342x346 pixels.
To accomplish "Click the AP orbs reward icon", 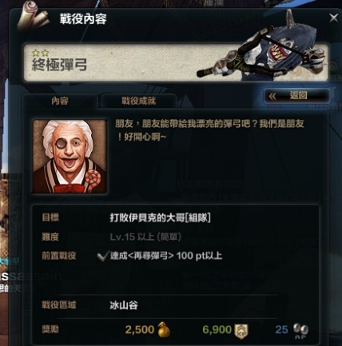I will coord(301,331).
